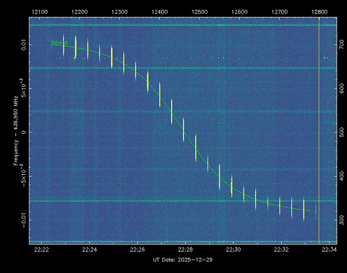The width and height of the screenshot is (347, 273).
Task: Click the -0.01 frequency tick label
Action: (x=24, y=220)
